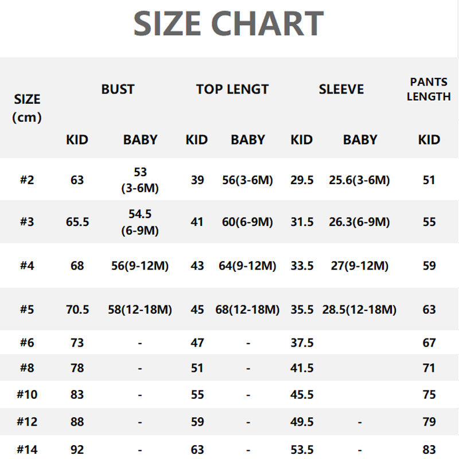This screenshot has height=459, width=459.
Task: Select the #5 size row label
Action: pyautogui.click(x=27, y=309)
